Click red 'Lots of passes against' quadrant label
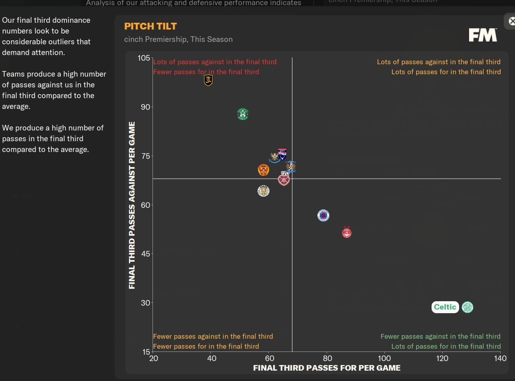This screenshot has width=515, height=381. (x=215, y=62)
